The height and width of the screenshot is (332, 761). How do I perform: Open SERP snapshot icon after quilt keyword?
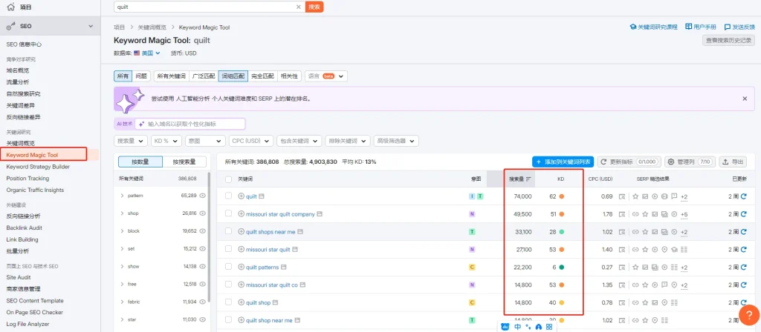[262, 196]
